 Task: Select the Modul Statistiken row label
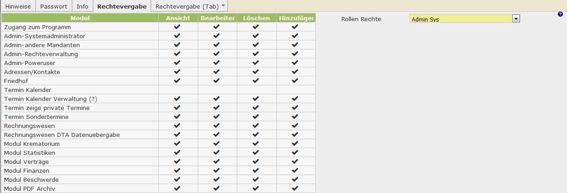(x=29, y=153)
